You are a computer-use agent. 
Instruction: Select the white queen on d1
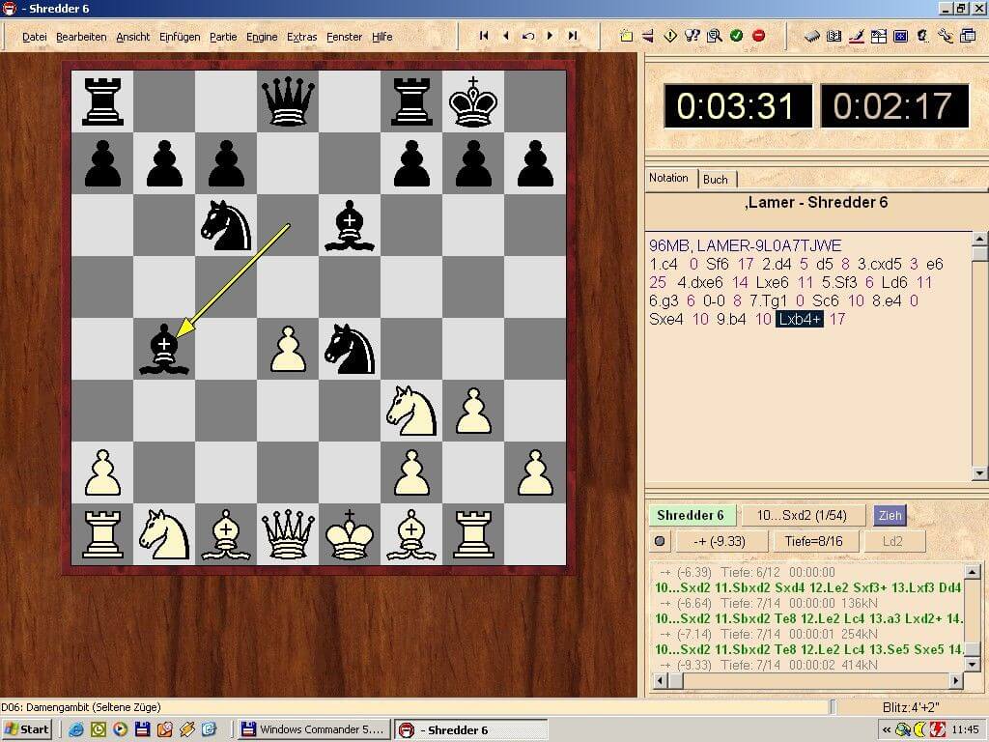[x=288, y=534]
